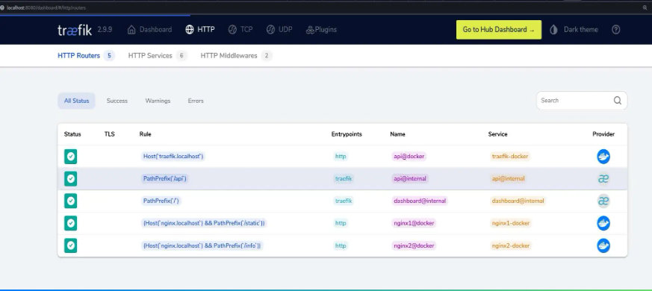Click the Service column header

pyautogui.click(x=497, y=134)
